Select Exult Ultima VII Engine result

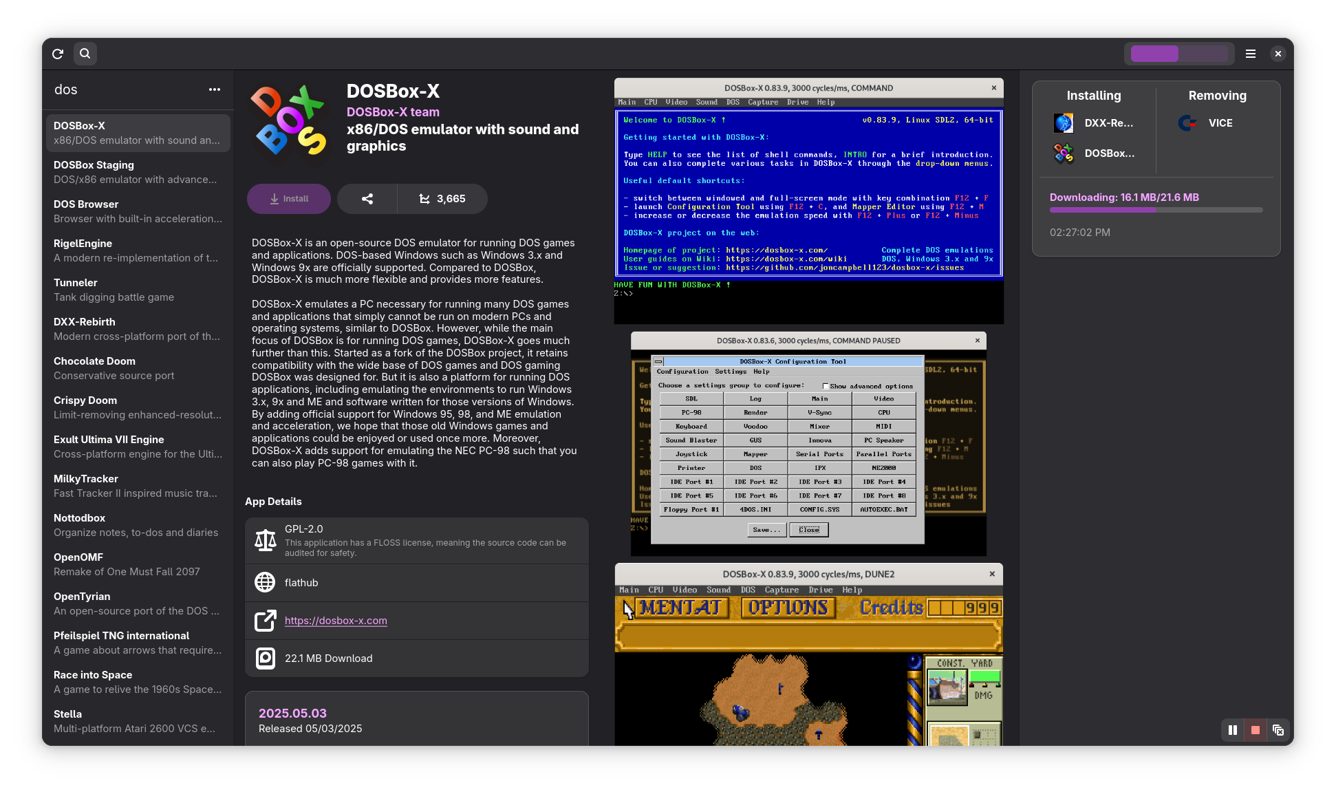coord(138,447)
